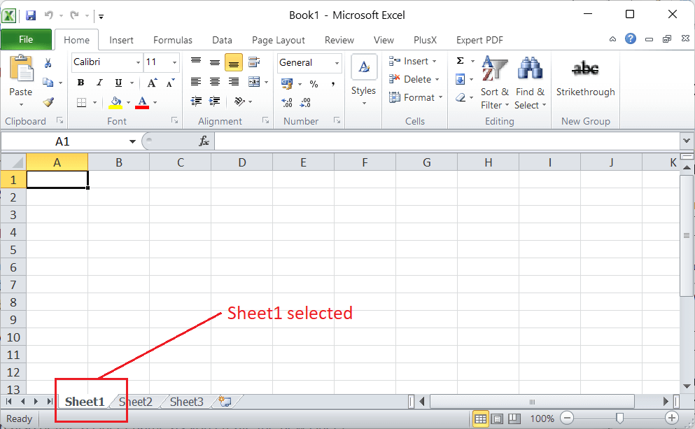
Task: Click the green File button
Action: click(x=26, y=40)
